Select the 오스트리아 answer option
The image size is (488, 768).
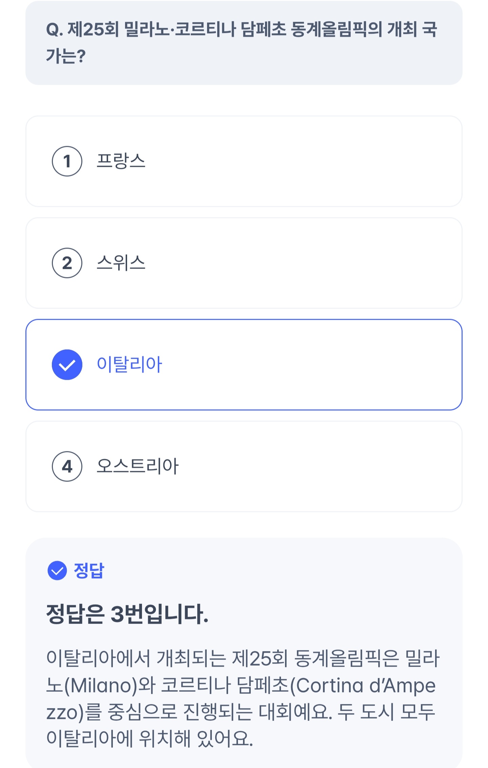click(x=138, y=466)
